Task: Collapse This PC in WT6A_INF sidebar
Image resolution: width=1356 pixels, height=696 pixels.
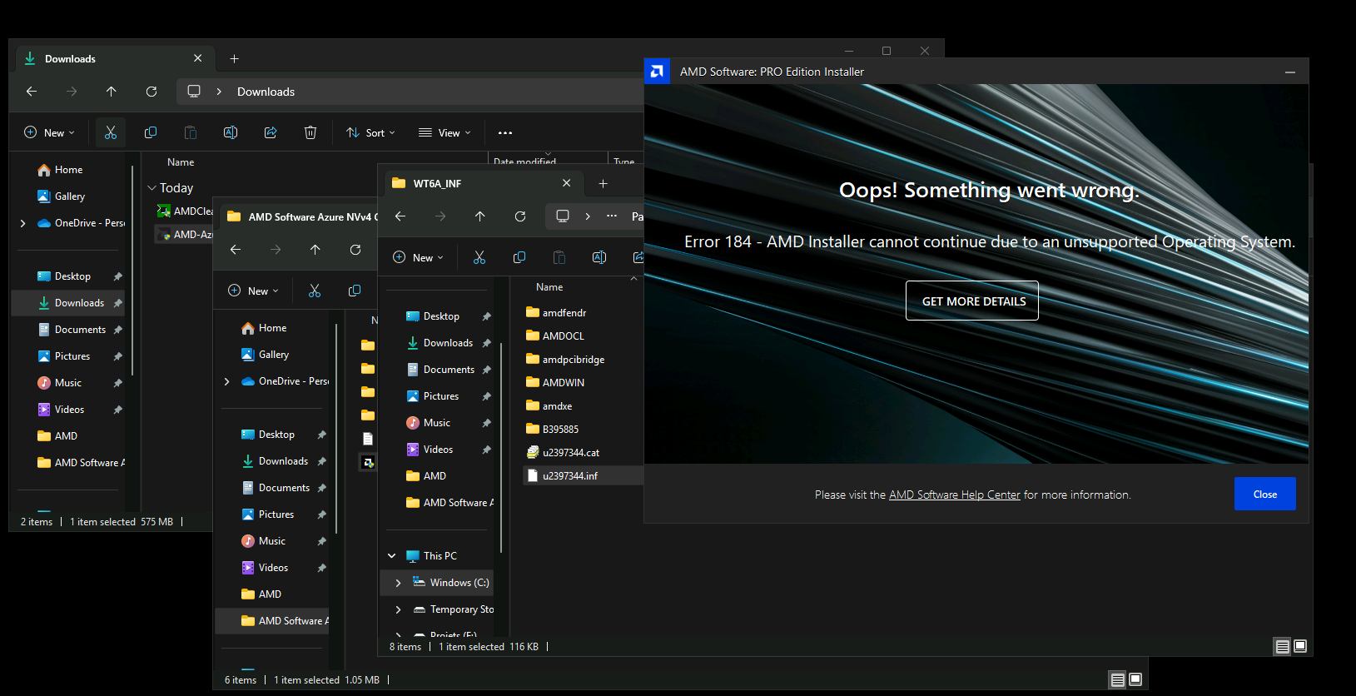Action: click(x=392, y=556)
